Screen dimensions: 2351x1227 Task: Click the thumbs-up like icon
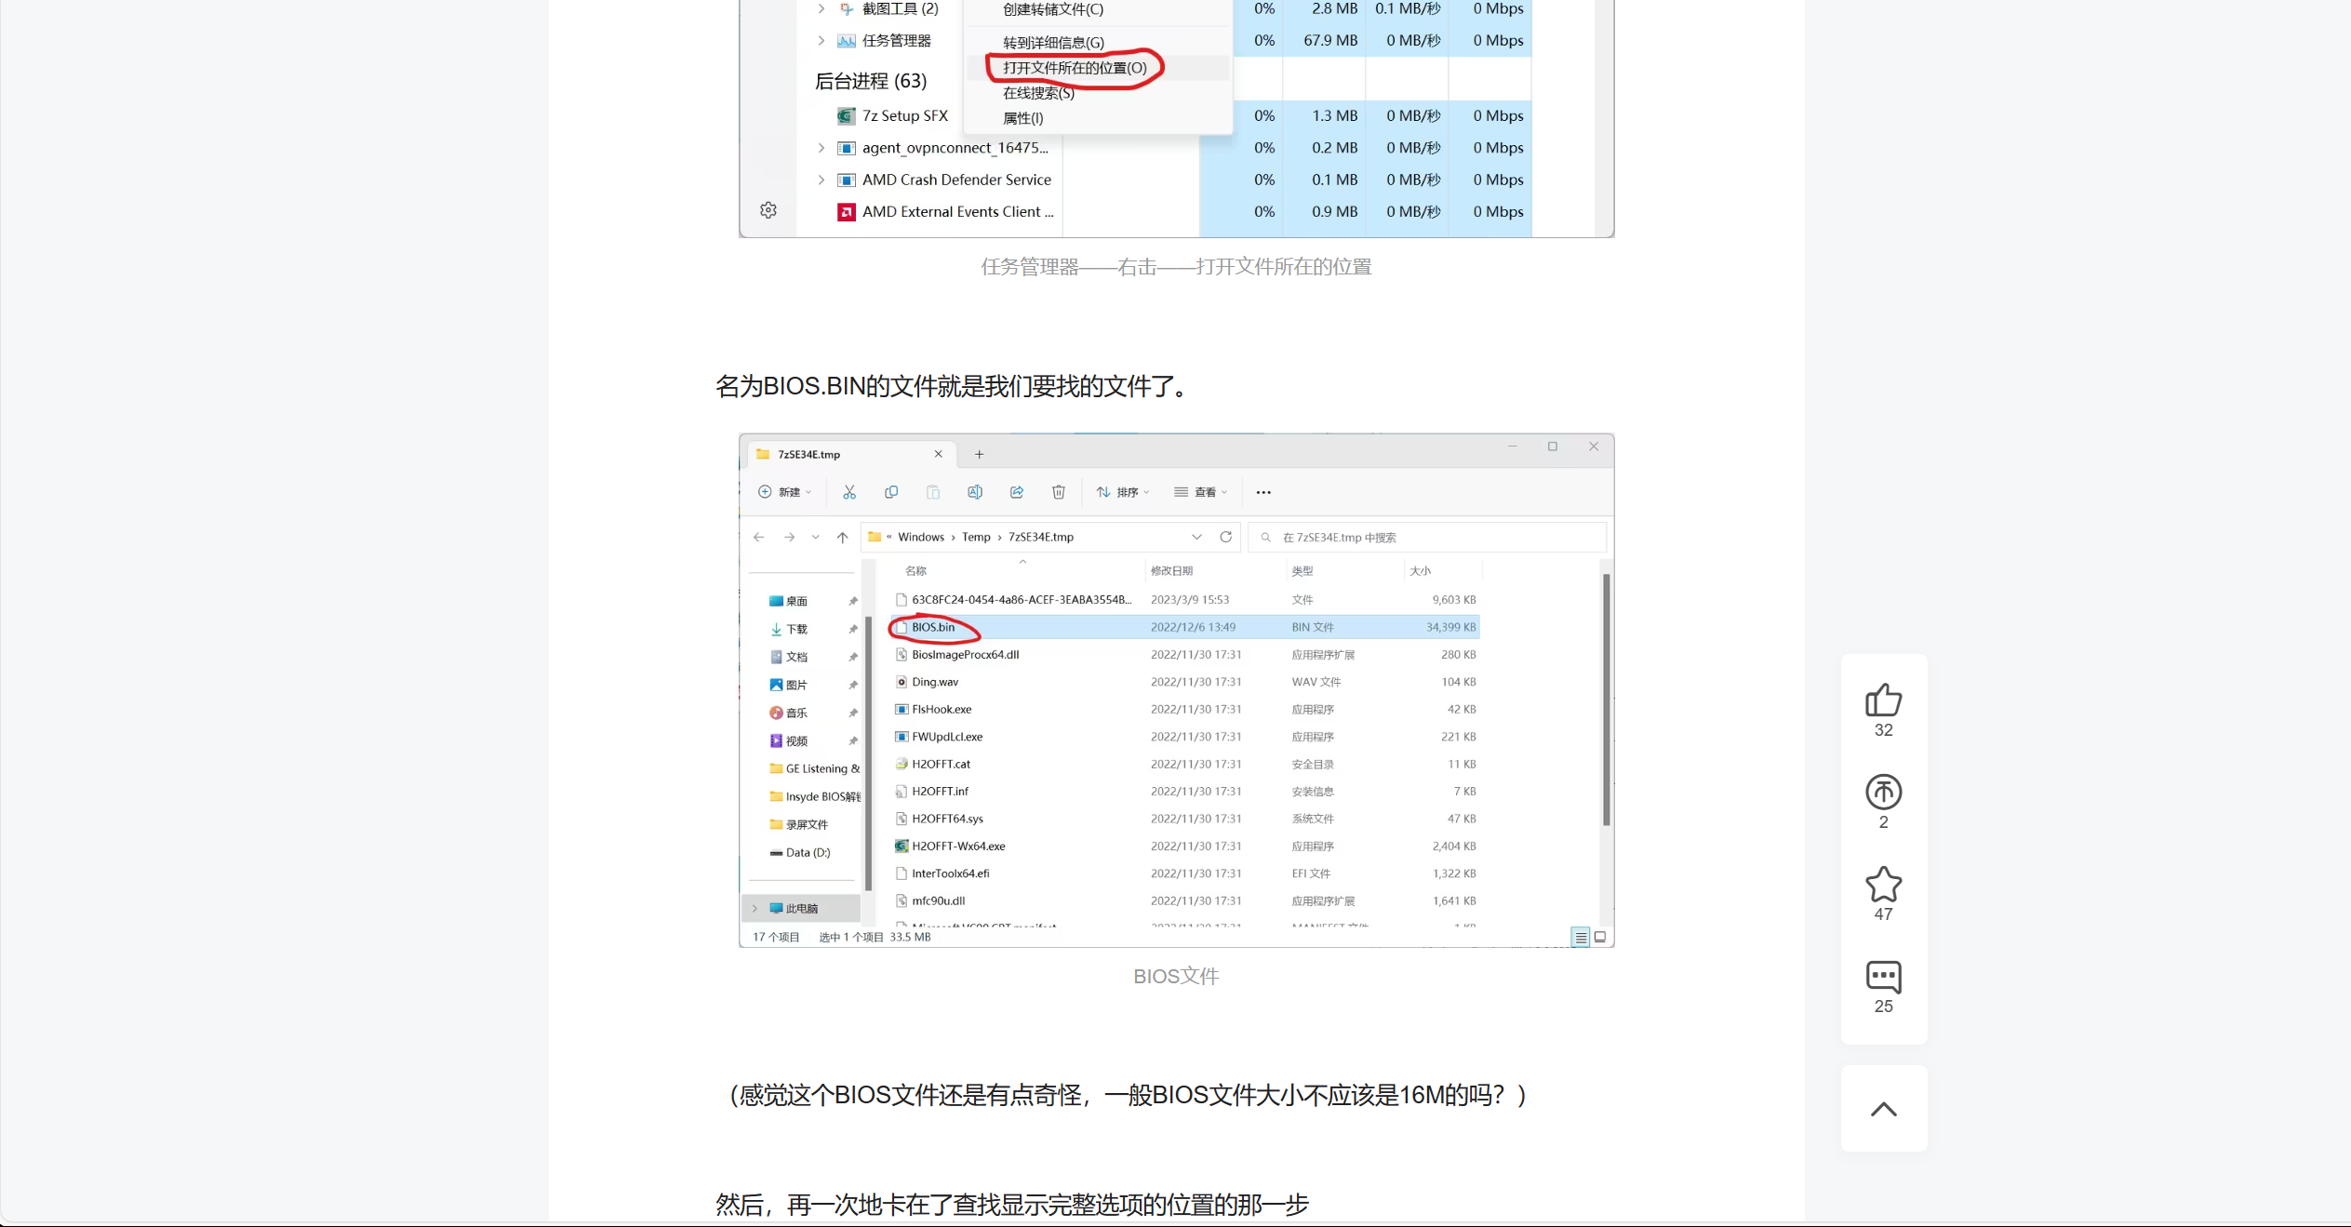(x=1883, y=700)
